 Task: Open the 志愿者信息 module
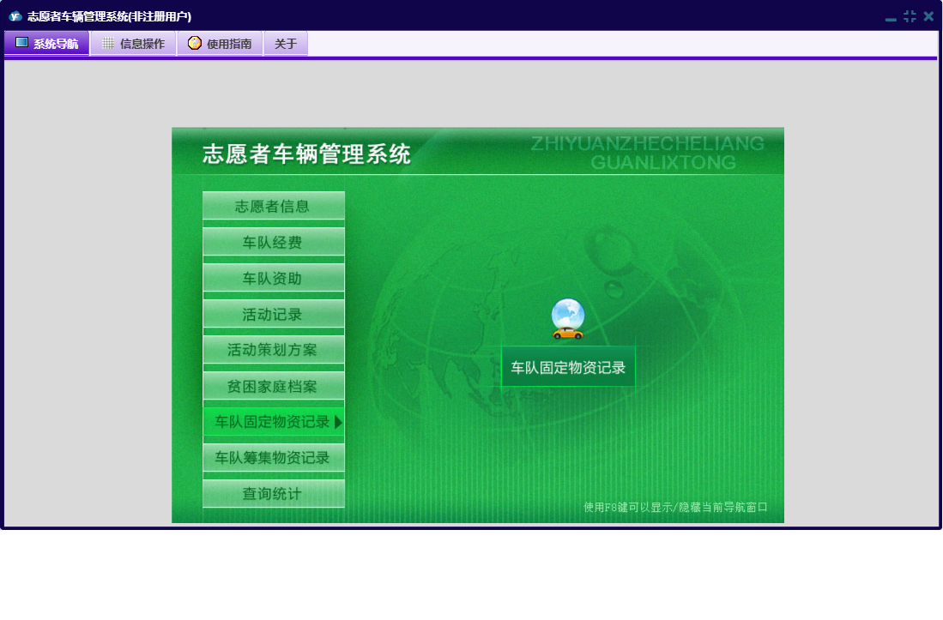274,206
